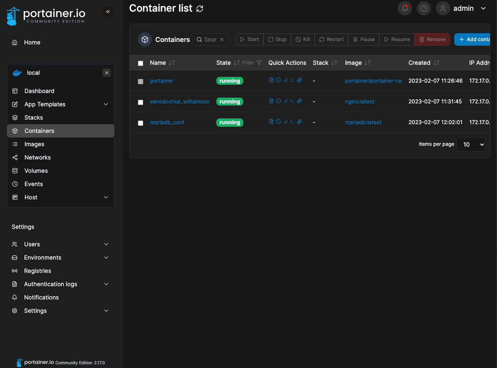
Task: Sort containers by State arrows
Action: pyautogui.click(x=236, y=63)
